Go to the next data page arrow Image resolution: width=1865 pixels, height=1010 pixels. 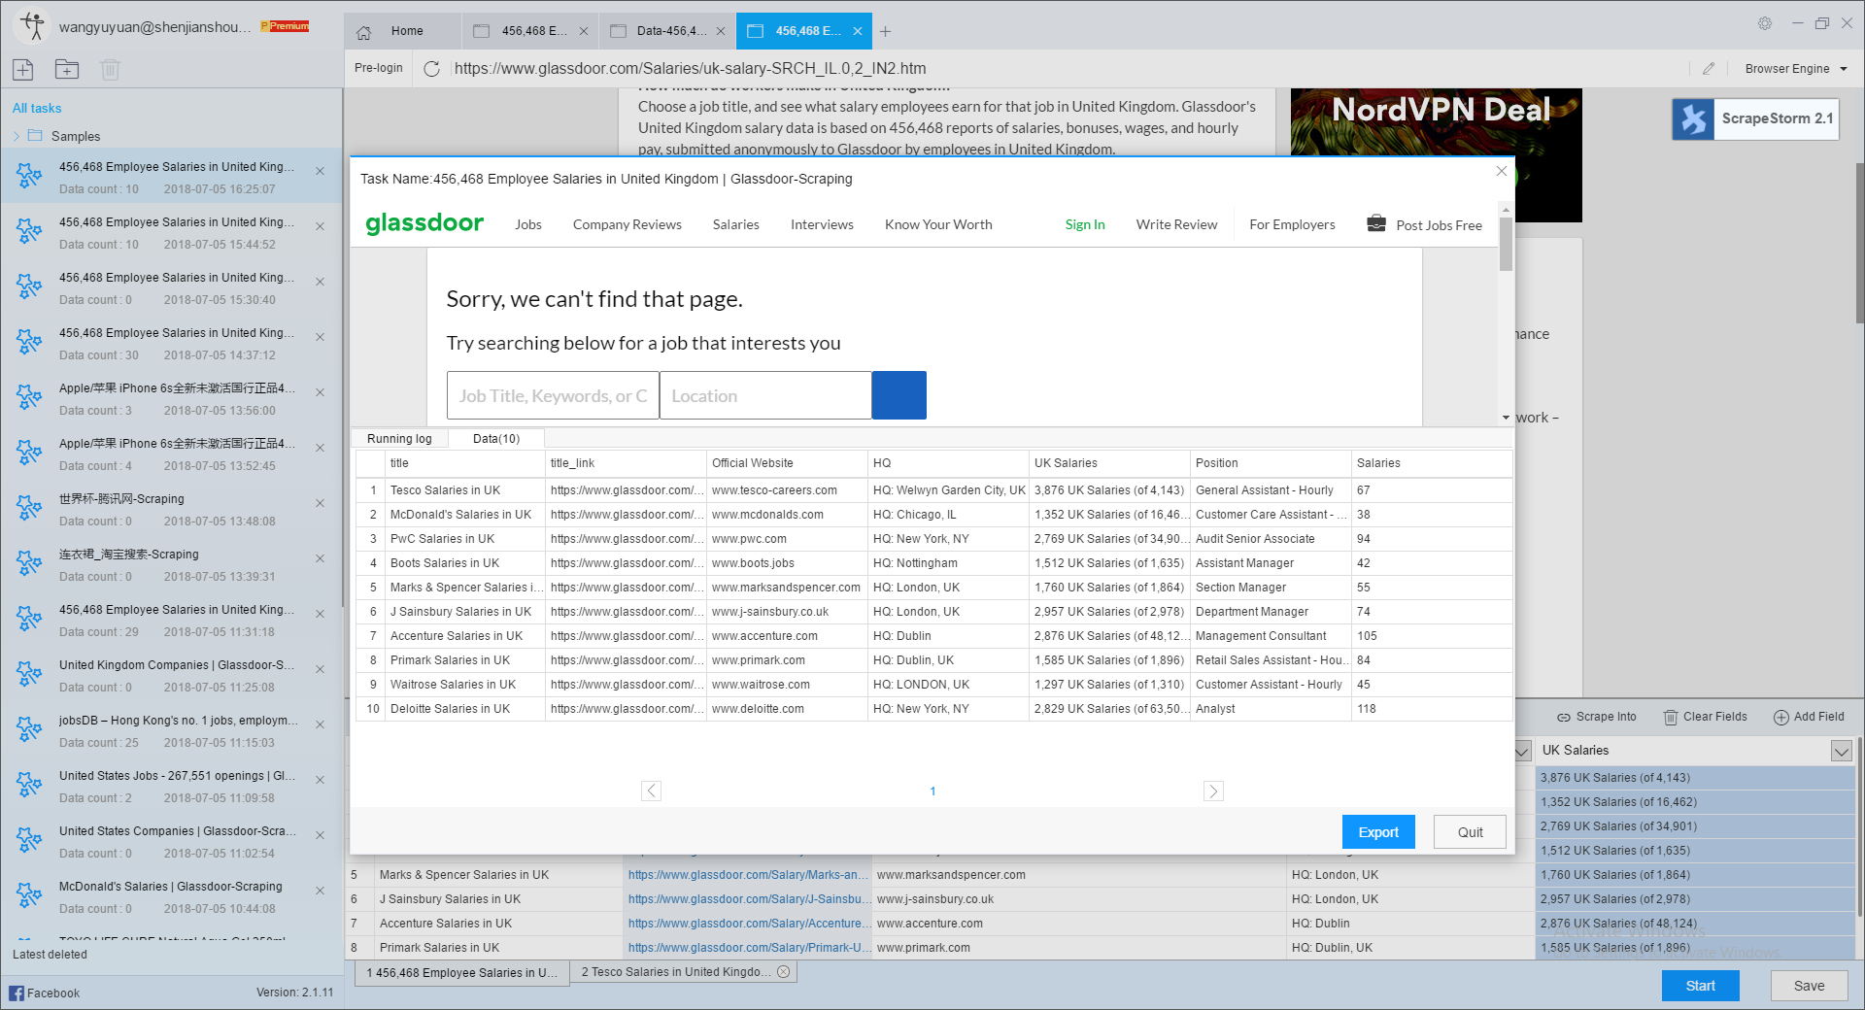click(1213, 791)
